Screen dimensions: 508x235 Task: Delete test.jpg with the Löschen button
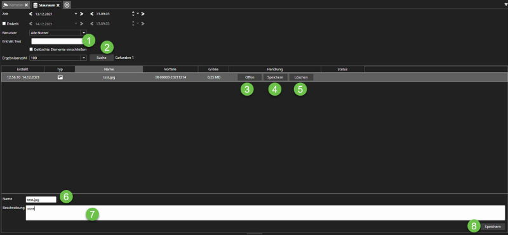click(x=301, y=77)
